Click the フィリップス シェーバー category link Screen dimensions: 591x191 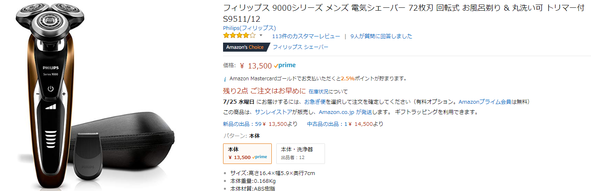pyautogui.click(x=300, y=47)
